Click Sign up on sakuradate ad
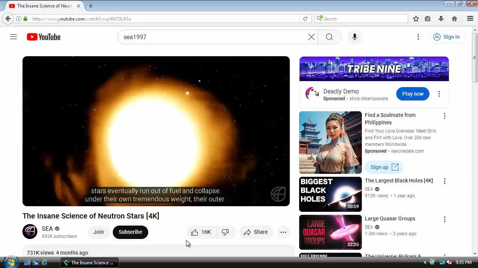 [384, 167]
